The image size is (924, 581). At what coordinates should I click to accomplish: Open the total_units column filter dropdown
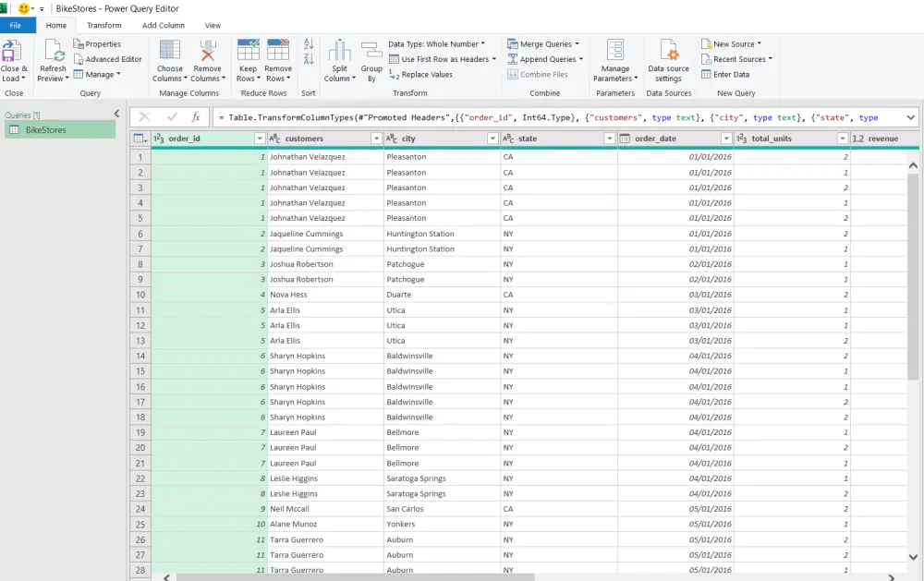pos(843,139)
